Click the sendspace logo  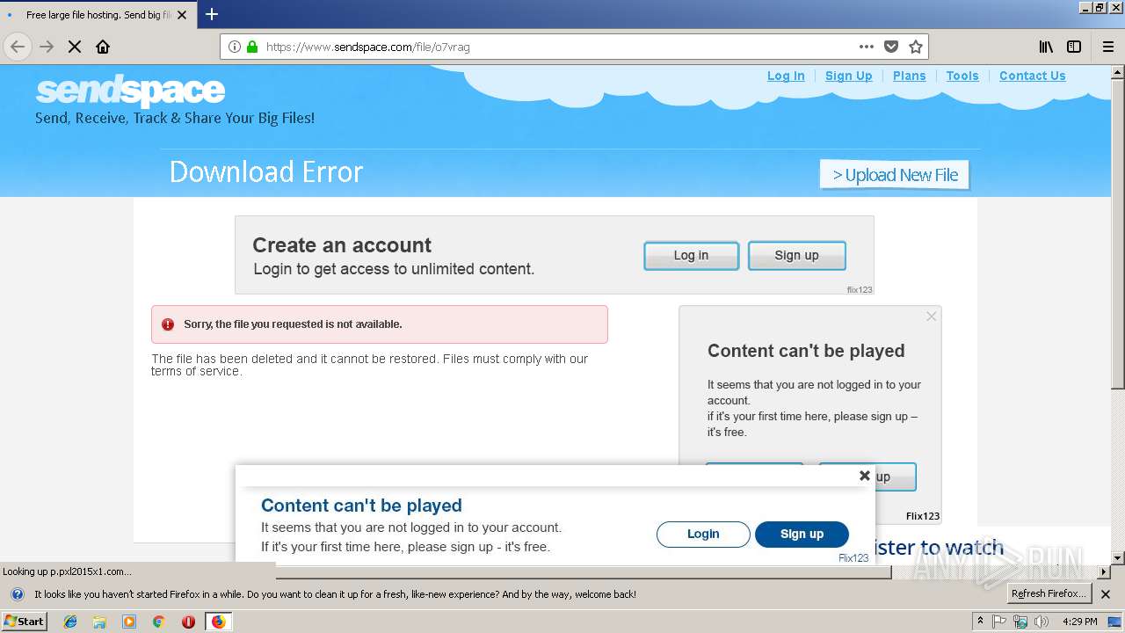(130, 91)
